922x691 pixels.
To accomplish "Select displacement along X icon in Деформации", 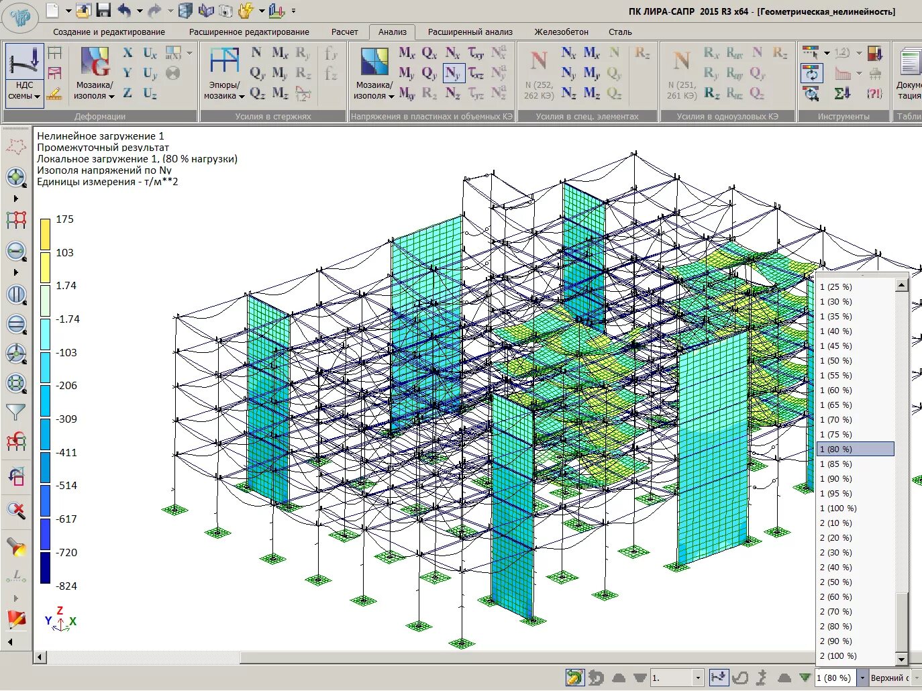I will [x=127, y=53].
